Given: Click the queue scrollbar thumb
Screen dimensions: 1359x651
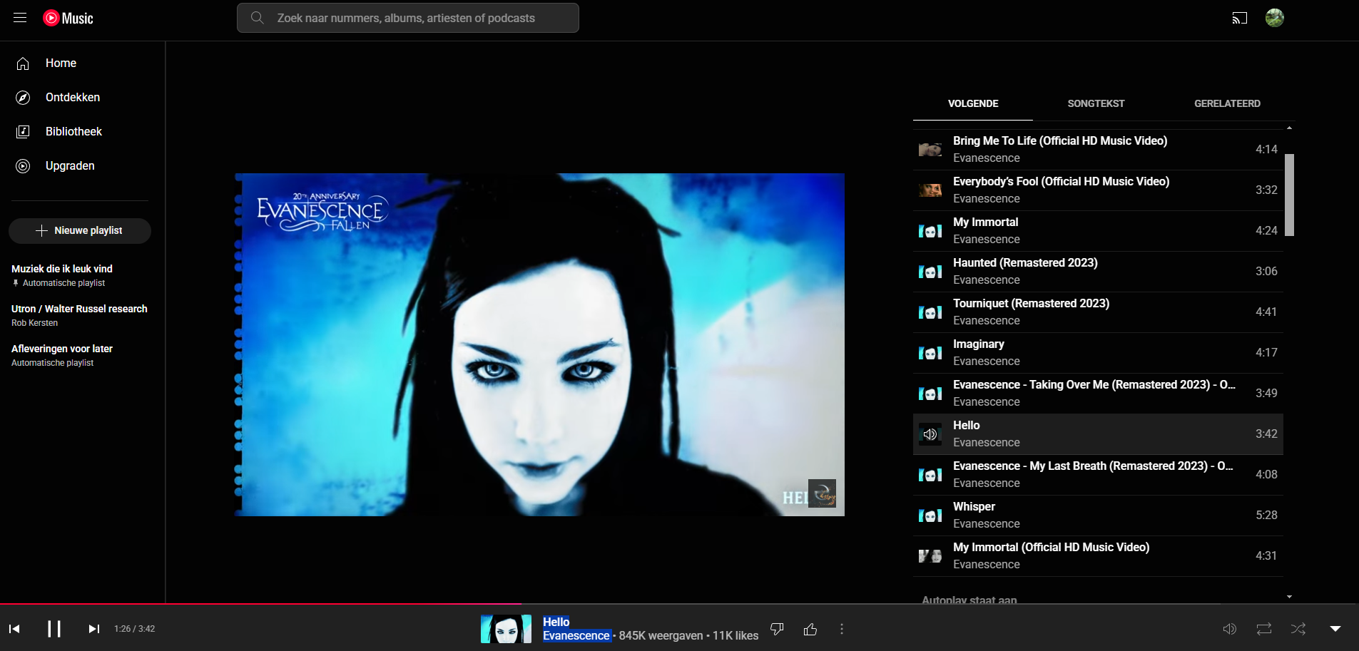Looking at the screenshot, I should point(1289,195).
